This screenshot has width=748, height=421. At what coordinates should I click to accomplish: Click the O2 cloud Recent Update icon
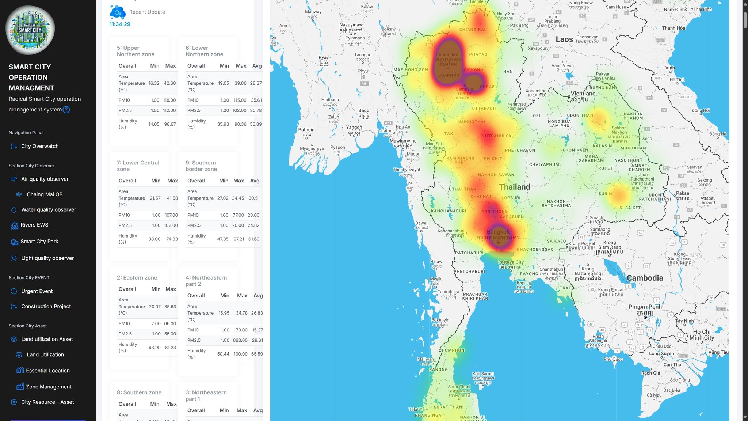click(x=118, y=12)
